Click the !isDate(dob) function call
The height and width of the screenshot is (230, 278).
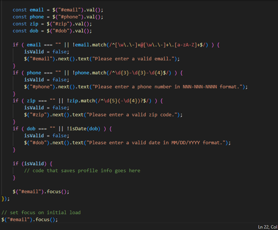[84, 129]
